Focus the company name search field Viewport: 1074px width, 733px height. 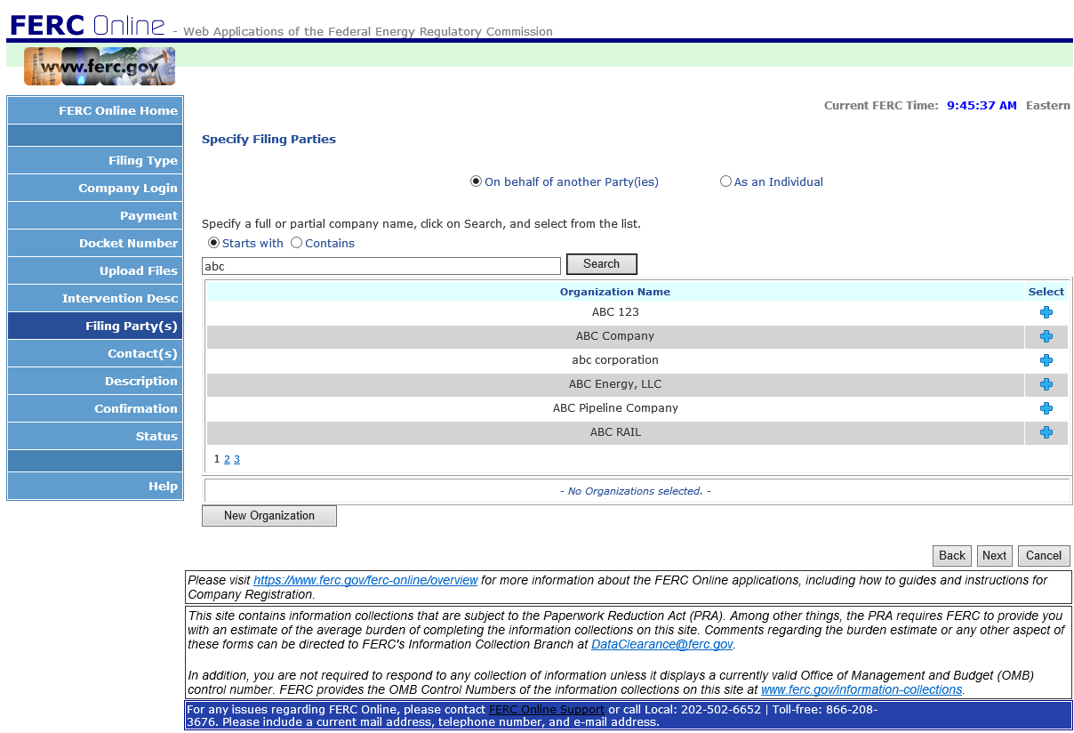[x=381, y=266]
